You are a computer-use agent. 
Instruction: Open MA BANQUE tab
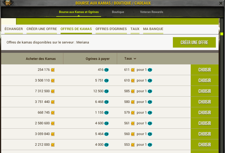point(153,29)
